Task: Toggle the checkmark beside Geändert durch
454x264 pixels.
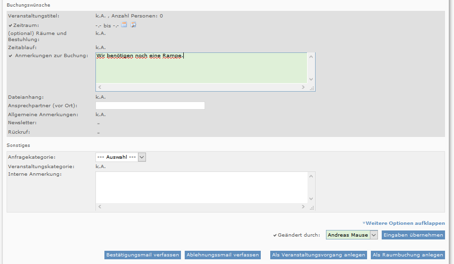Action: point(275,235)
